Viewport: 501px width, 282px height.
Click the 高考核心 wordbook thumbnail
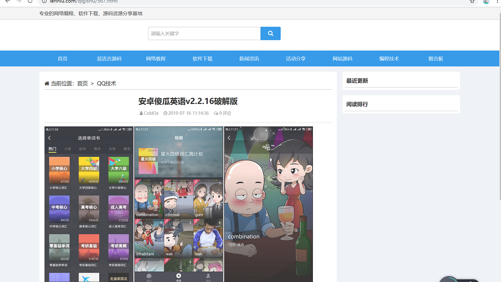89,209
